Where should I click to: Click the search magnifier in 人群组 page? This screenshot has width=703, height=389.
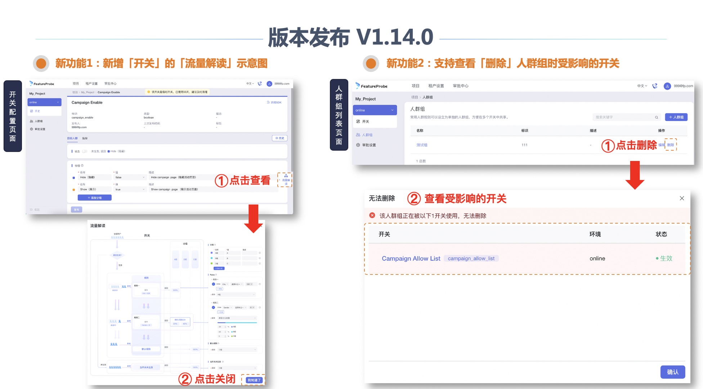656,117
